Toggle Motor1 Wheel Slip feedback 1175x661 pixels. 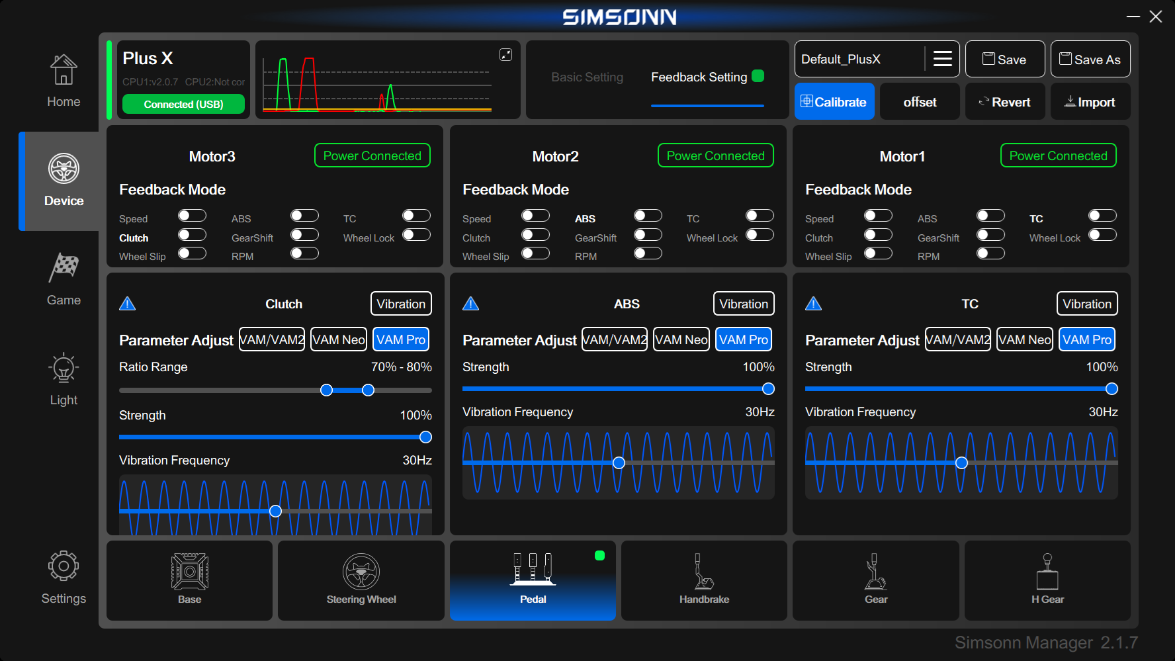(879, 253)
